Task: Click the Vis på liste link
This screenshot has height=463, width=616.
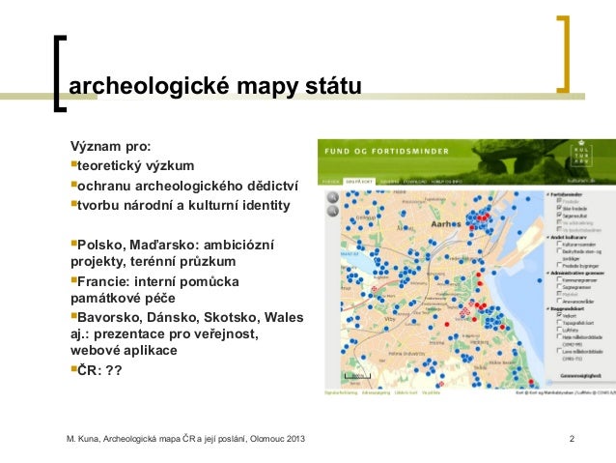Action: coord(431,392)
